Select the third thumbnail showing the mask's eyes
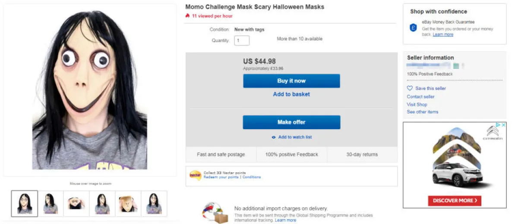Viewport: 518px width, 224px height. 76,203
